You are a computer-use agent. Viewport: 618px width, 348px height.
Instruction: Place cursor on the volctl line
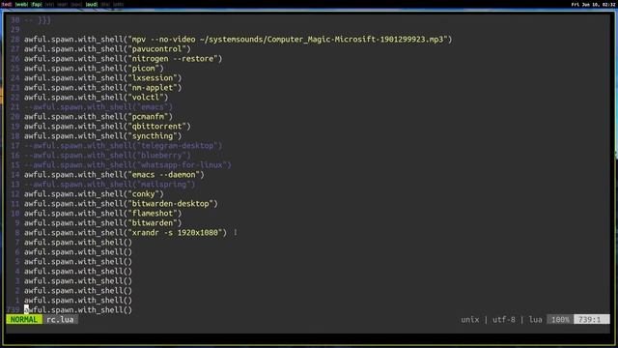click(97, 98)
